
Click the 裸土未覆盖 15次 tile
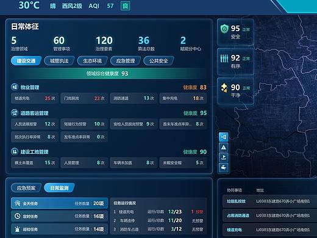[35, 162]
